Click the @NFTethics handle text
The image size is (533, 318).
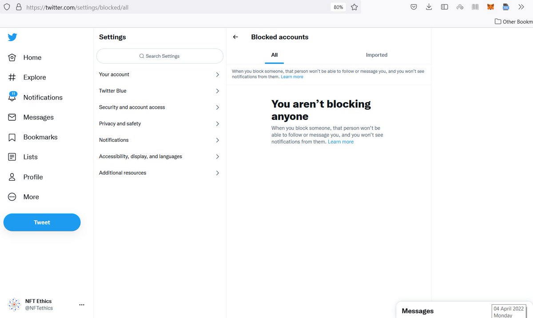pyautogui.click(x=39, y=308)
